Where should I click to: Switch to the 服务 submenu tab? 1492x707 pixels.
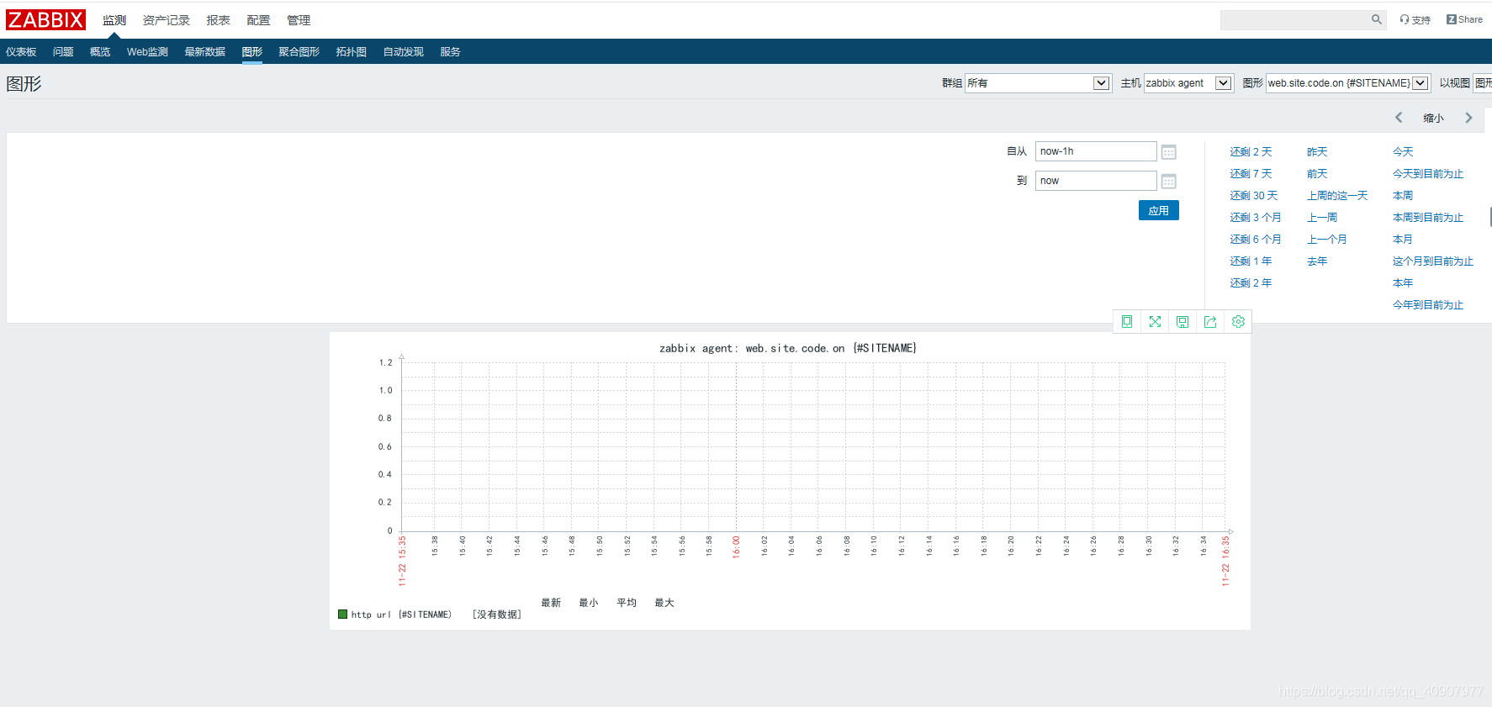[451, 52]
